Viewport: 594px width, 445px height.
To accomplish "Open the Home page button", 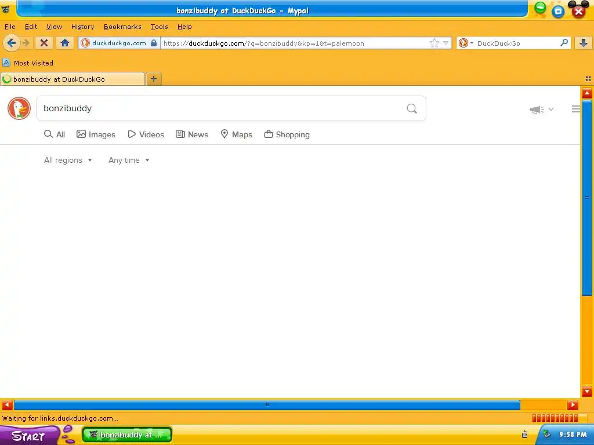I will click(x=65, y=43).
